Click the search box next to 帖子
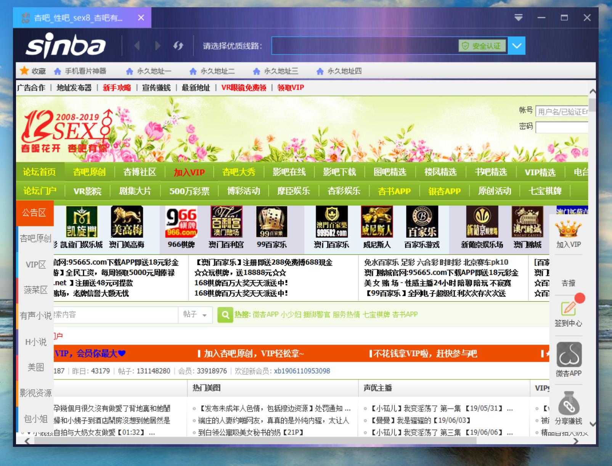612x466 pixels. [x=116, y=315]
